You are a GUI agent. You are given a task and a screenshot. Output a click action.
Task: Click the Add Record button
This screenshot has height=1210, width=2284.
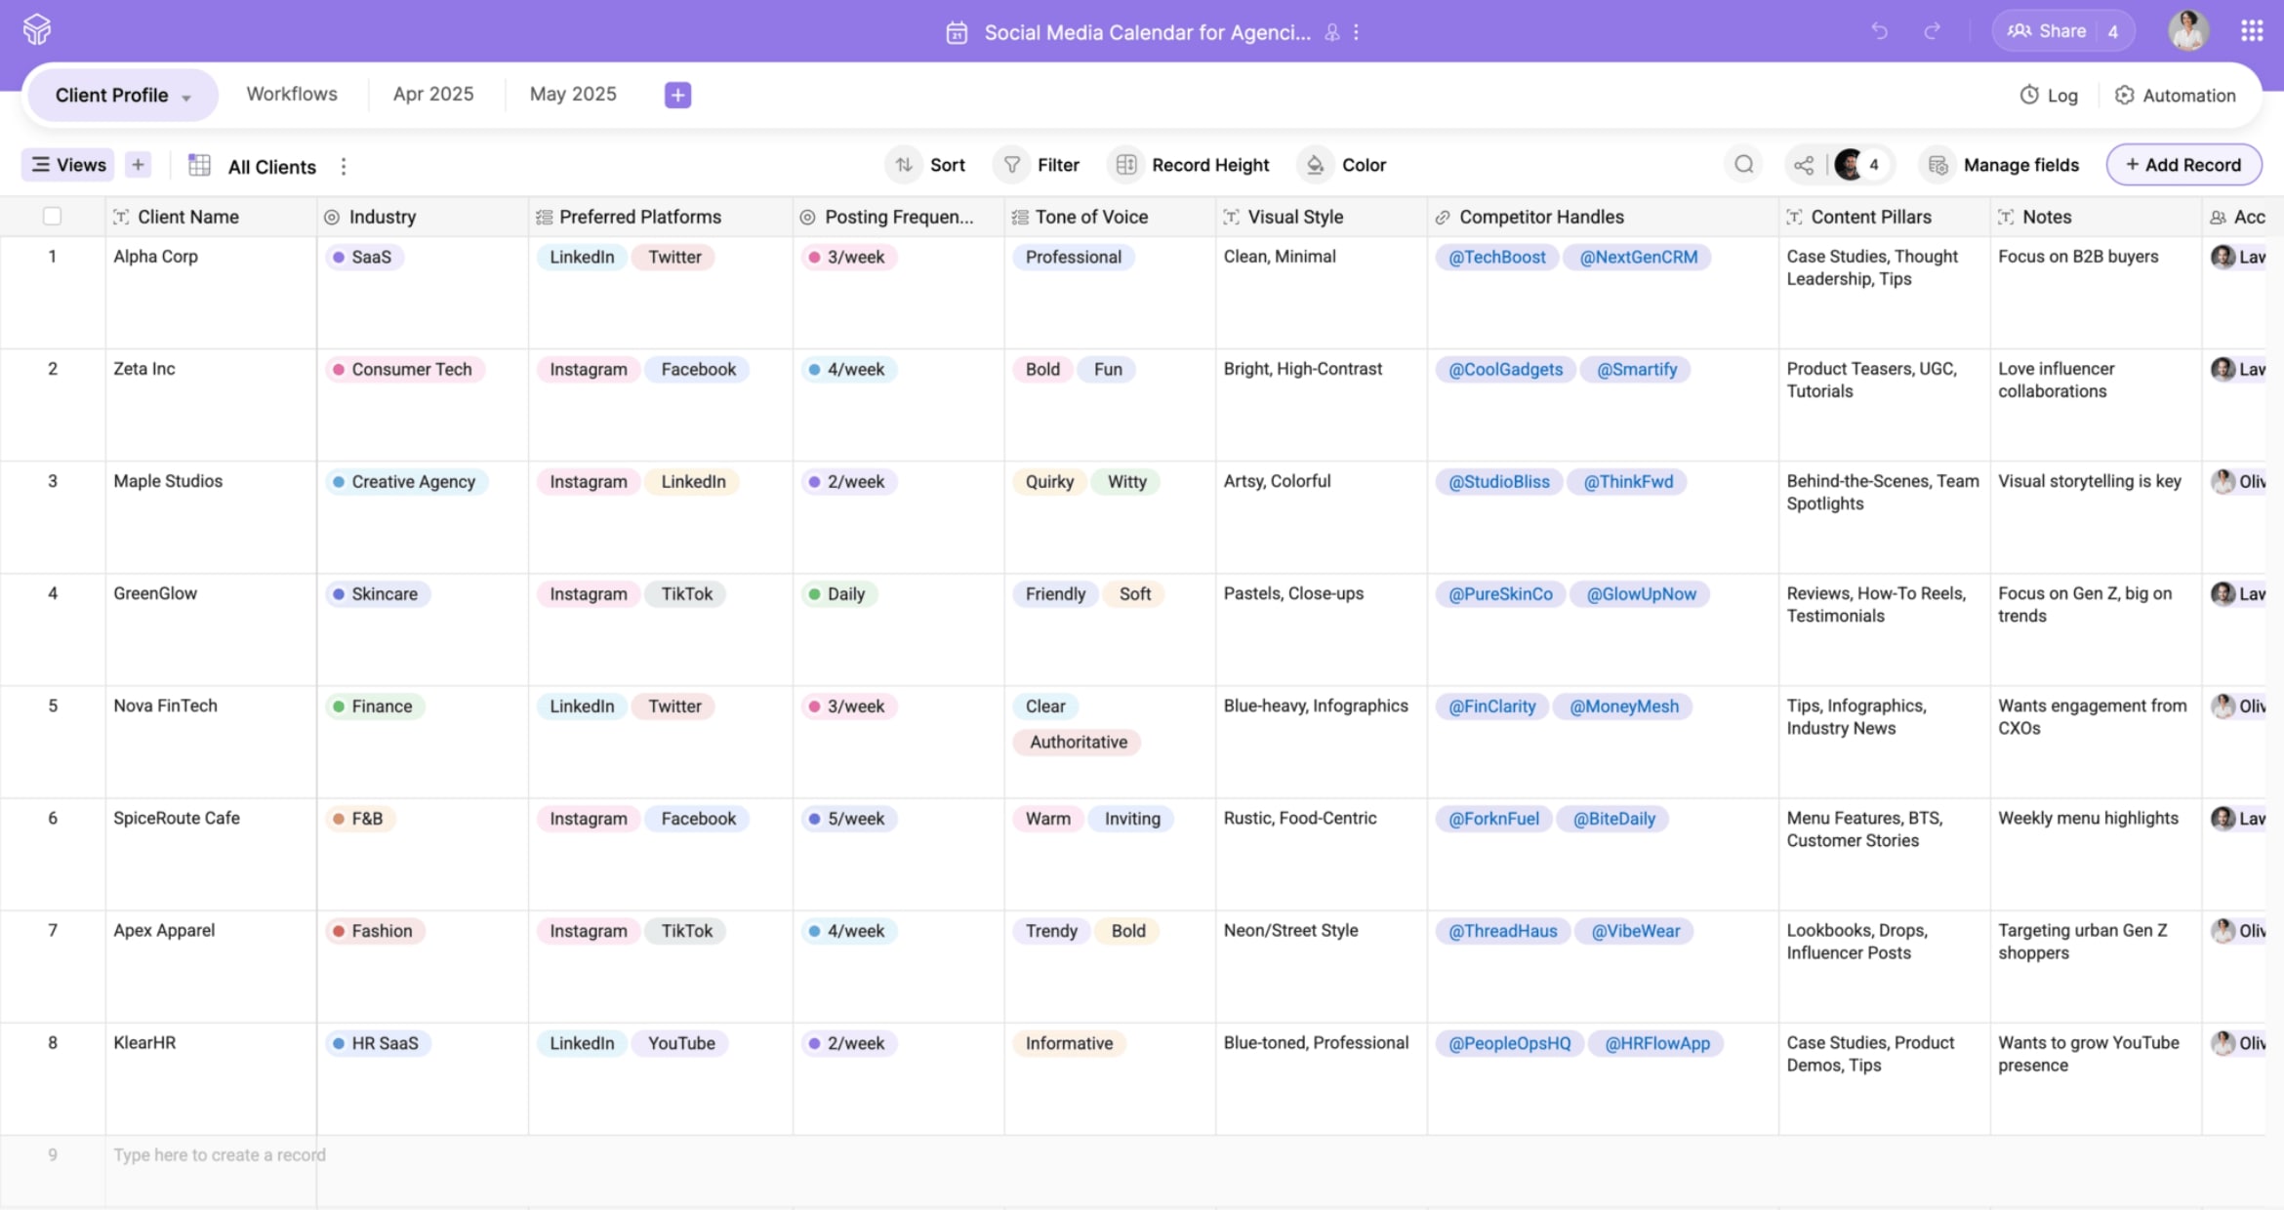[x=2183, y=165]
